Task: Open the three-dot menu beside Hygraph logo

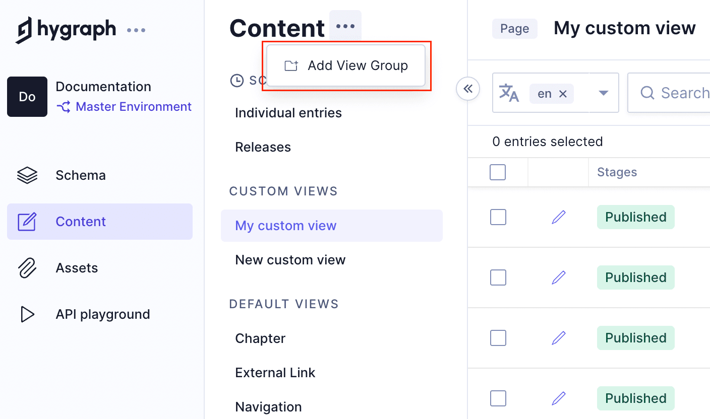Action: click(136, 29)
